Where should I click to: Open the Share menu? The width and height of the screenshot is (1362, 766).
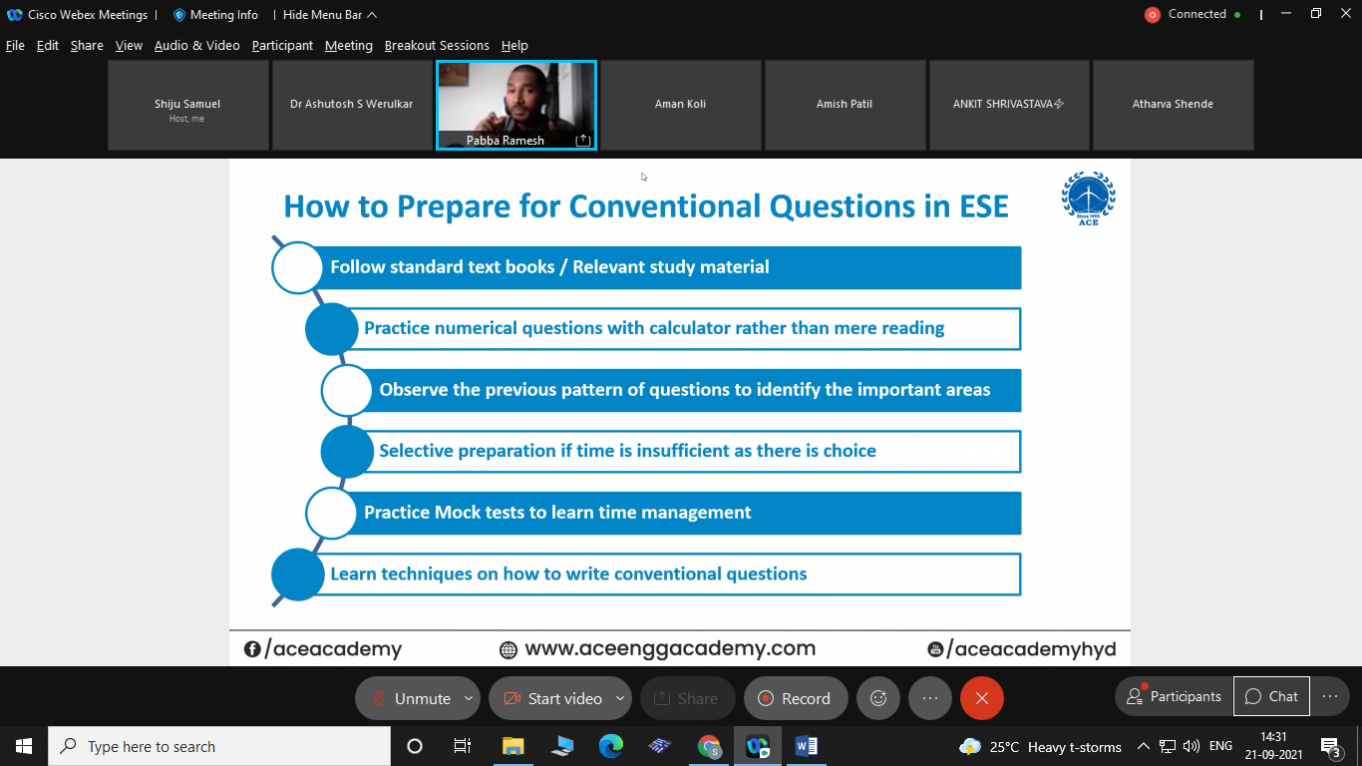[87, 46]
